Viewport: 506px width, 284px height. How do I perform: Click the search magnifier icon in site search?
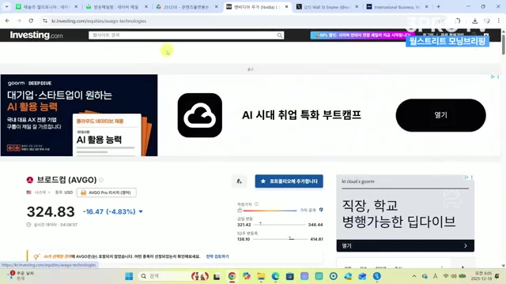click(x=279, y=35)
